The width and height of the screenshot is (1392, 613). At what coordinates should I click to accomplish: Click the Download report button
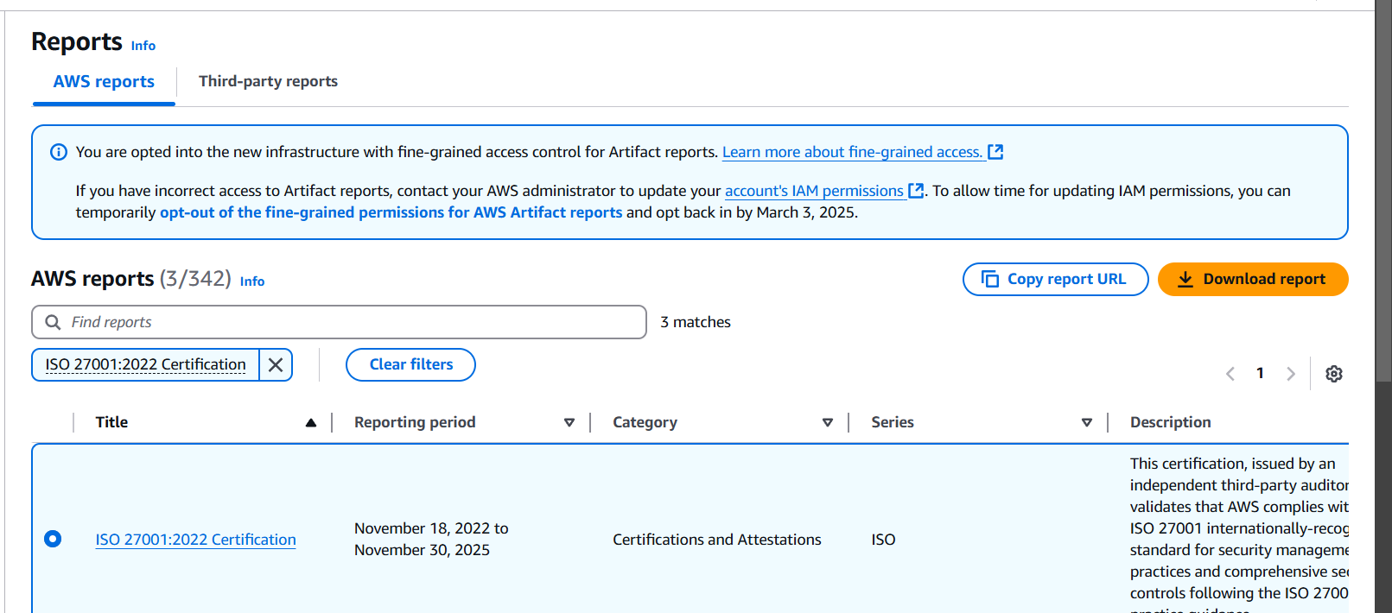[x=1253, y=279]
